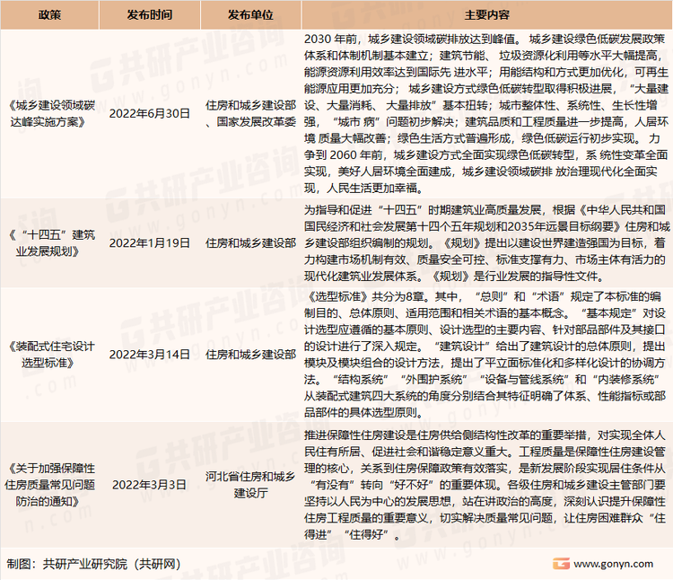Click 住房和城乡建设部 in the 十四五 row
673x580 pixels.
pyautogui.click(x=250, y=243)
